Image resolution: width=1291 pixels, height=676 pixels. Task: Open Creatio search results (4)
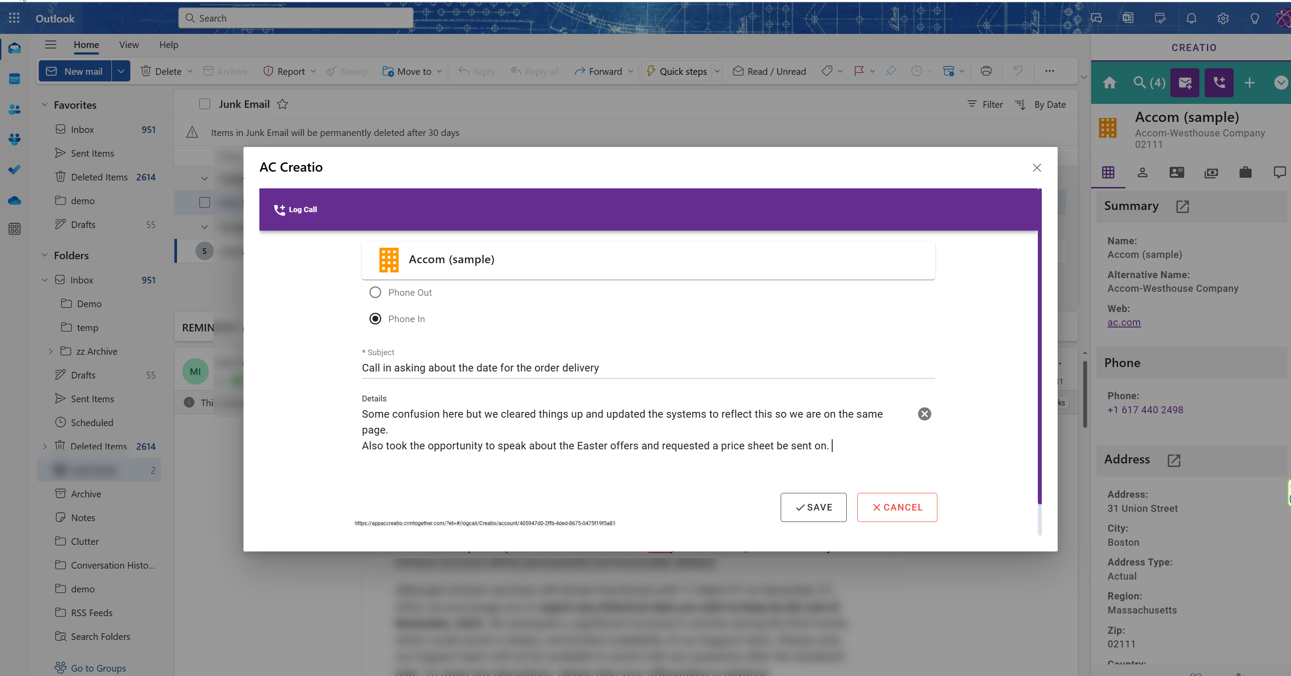[1149, 83]
